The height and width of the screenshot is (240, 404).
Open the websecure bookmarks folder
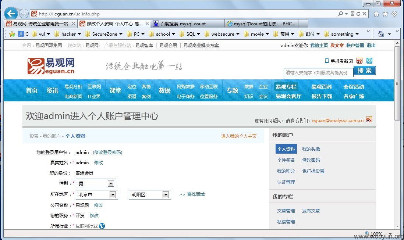pyautogui.click(x=222, y=34)
